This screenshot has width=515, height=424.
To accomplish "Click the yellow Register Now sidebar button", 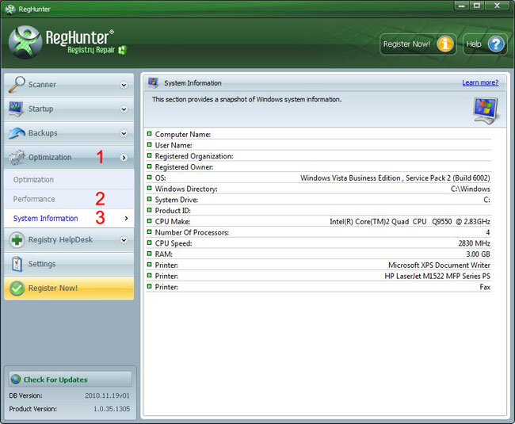I will pyautogui.click(x=68, y=288).
